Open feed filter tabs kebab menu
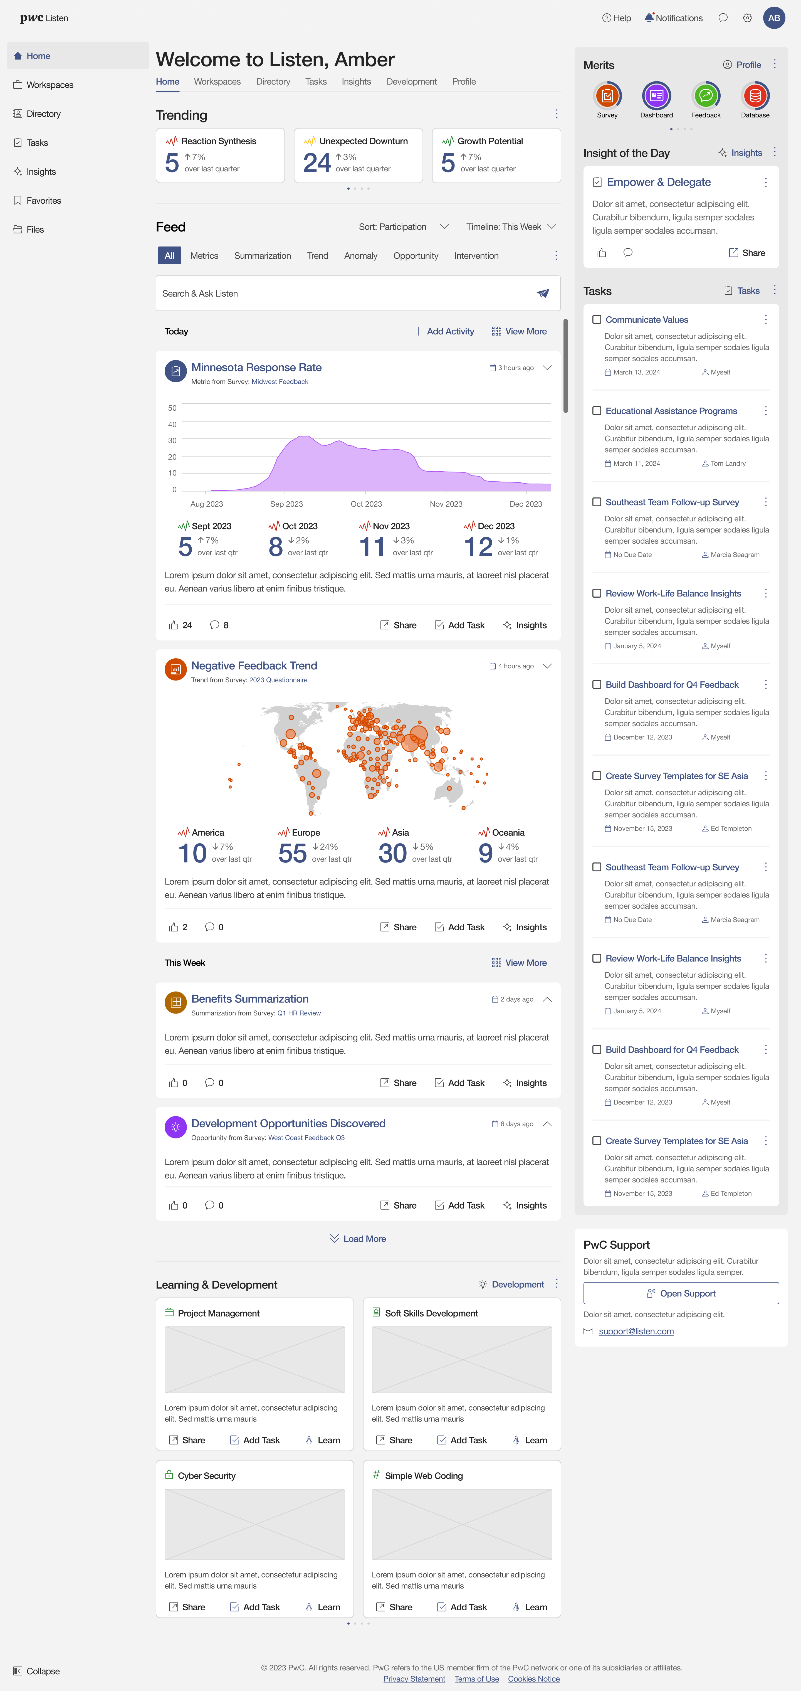Image resolution: width=801 pixels, height=1691 pixels. coord(556,255)
